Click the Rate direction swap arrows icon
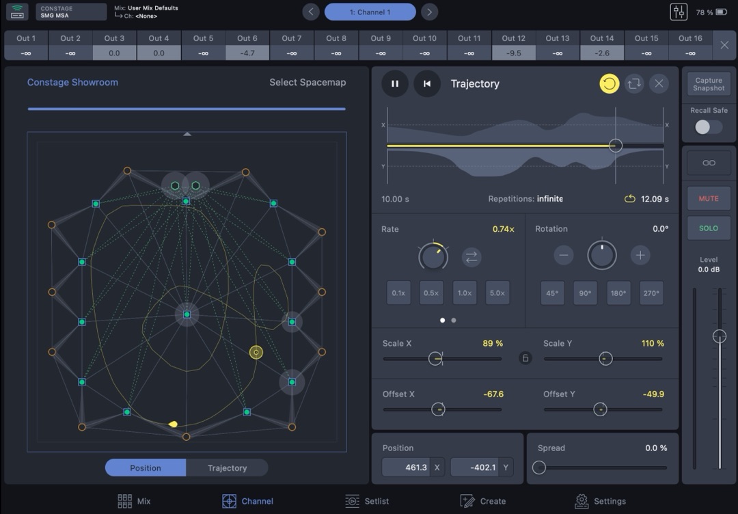738x514 pixels. coord(471,257)
